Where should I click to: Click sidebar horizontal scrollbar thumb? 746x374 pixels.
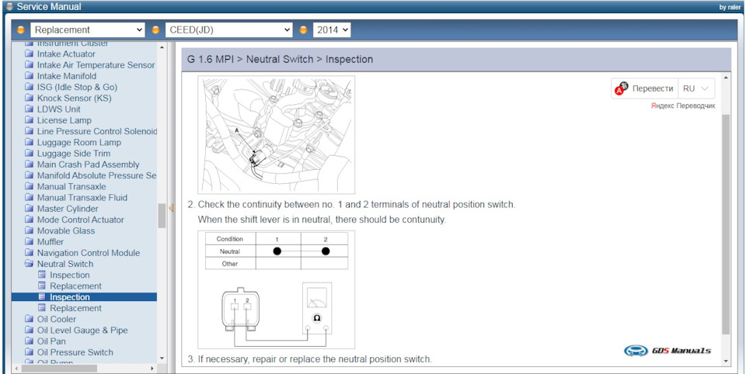[59, 369]
